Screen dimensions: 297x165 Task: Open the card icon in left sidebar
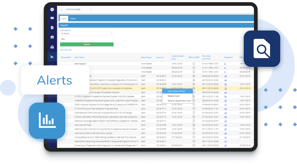tap(52, 18)
